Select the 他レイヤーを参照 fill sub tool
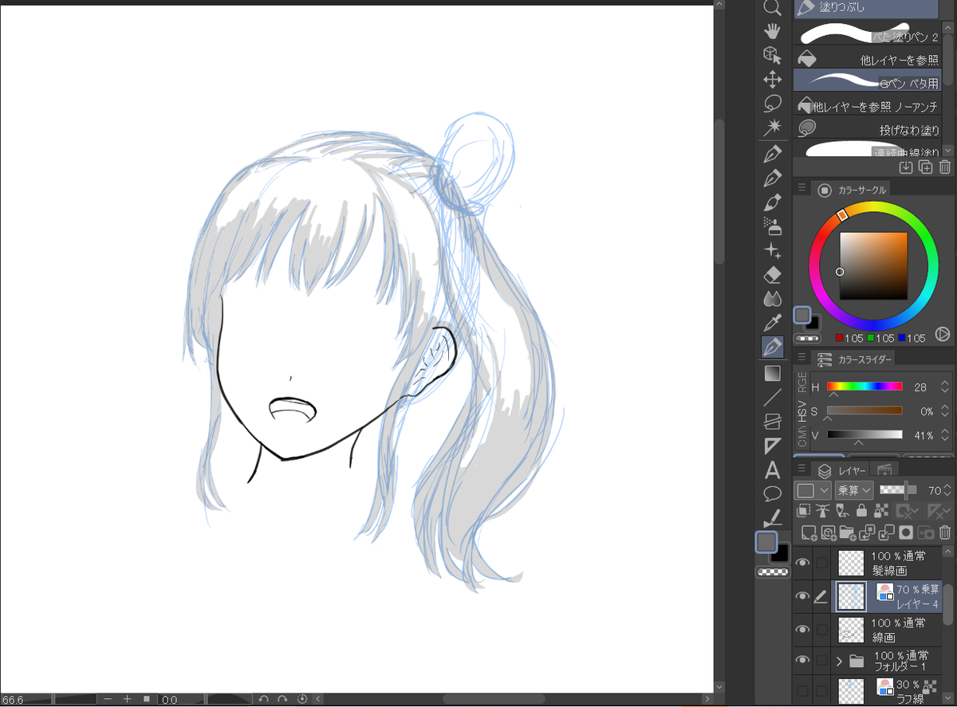The image size is (957, 707). (x=868, y=58)
